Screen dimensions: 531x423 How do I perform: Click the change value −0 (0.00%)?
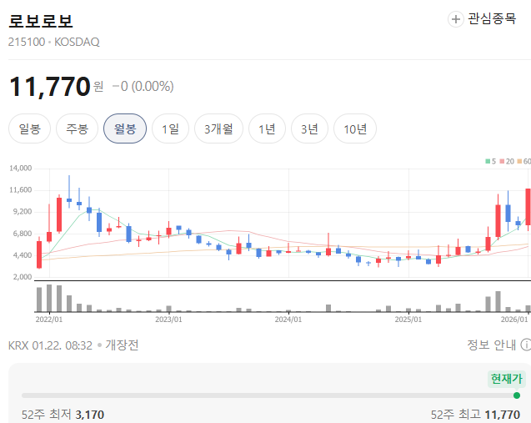point(143,86)
